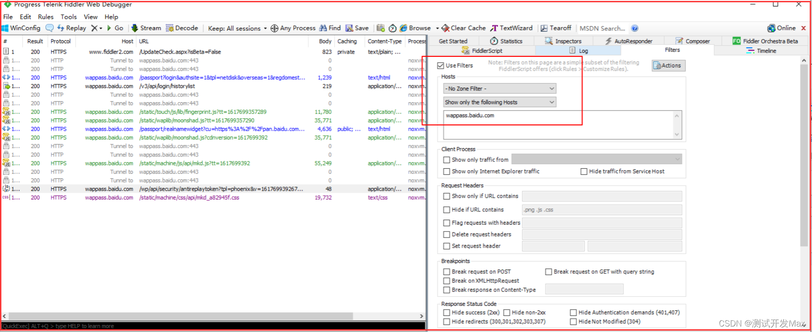812x332 pixels.
Task: Click Go to resume breakpoints
Action: pos(115,28)
